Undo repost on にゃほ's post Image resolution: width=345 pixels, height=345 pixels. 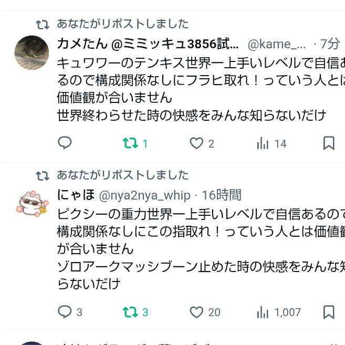135,312
